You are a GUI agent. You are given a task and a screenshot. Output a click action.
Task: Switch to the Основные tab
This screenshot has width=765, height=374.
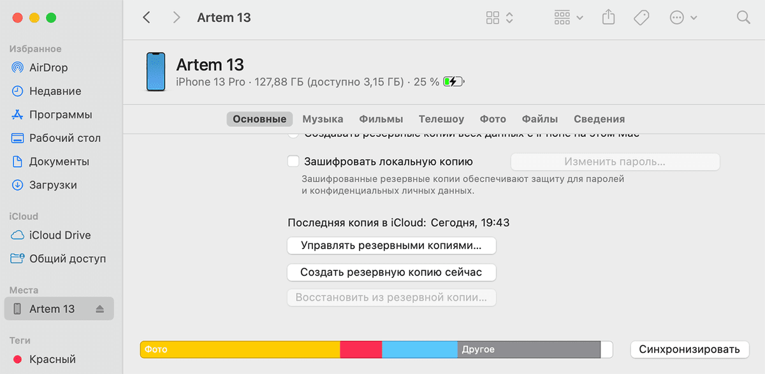[259, 119]
